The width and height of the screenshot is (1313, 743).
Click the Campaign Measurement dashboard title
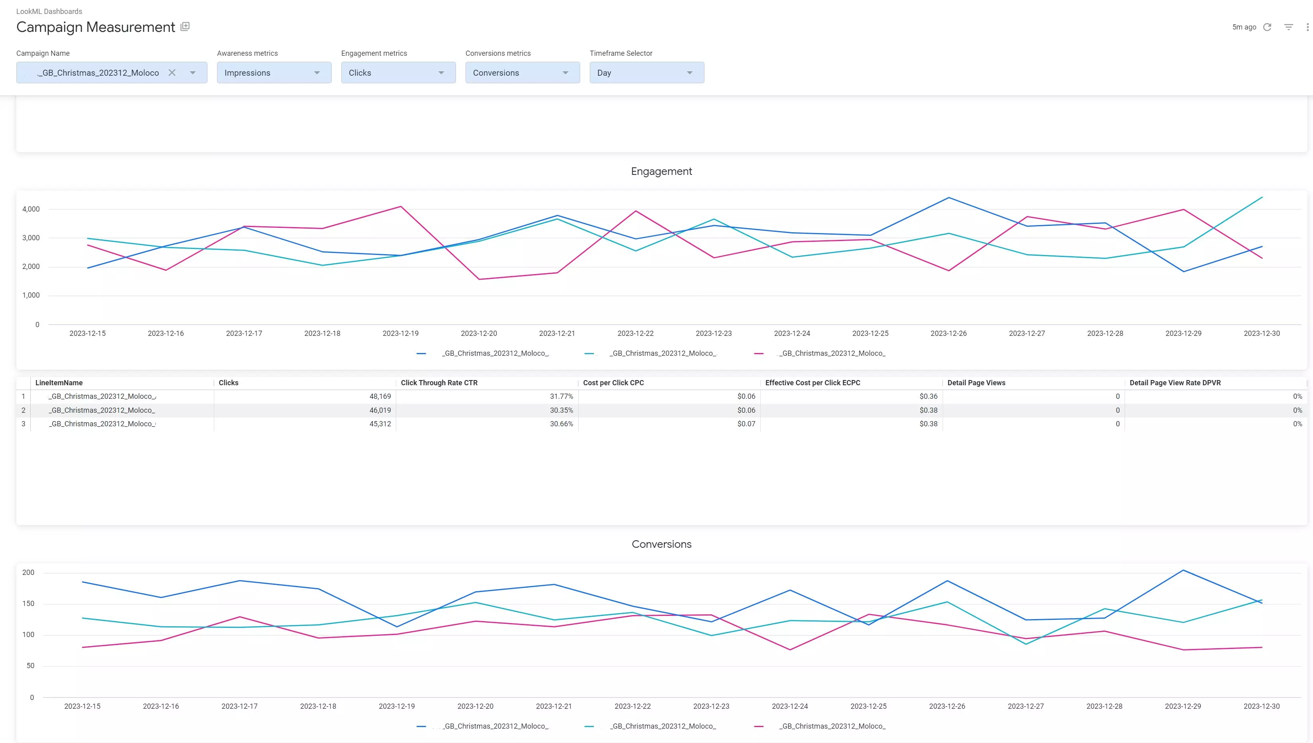[x=96, y=27]
